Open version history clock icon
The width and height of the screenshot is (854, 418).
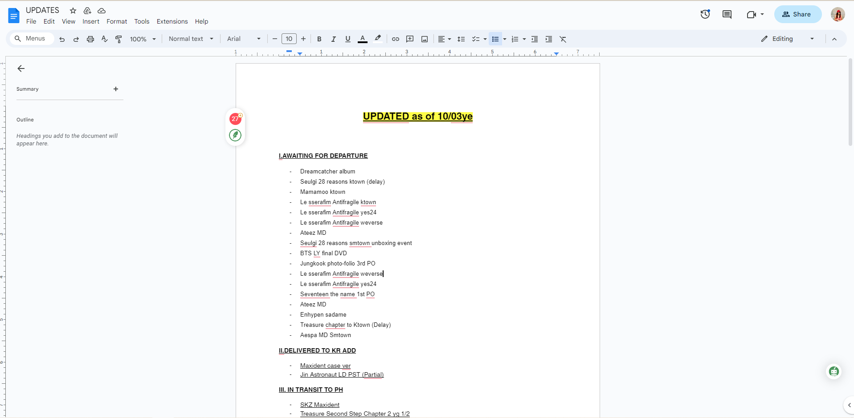point(705,14)
